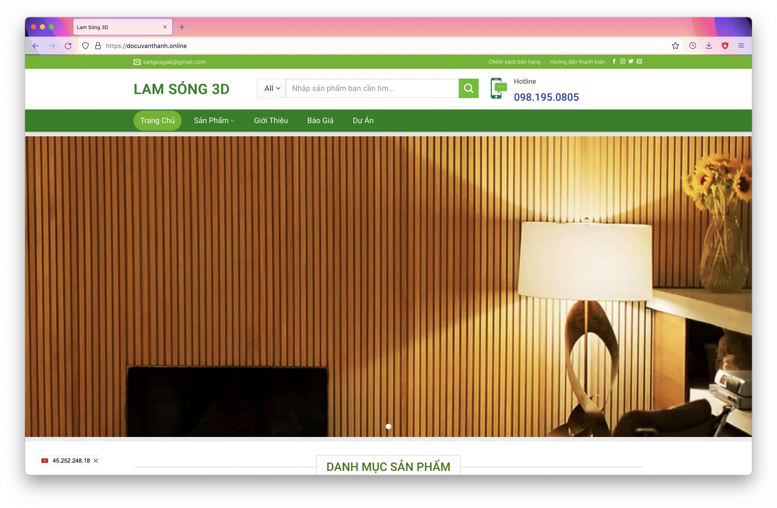Click the red shield extension icon

click(725, 46)
